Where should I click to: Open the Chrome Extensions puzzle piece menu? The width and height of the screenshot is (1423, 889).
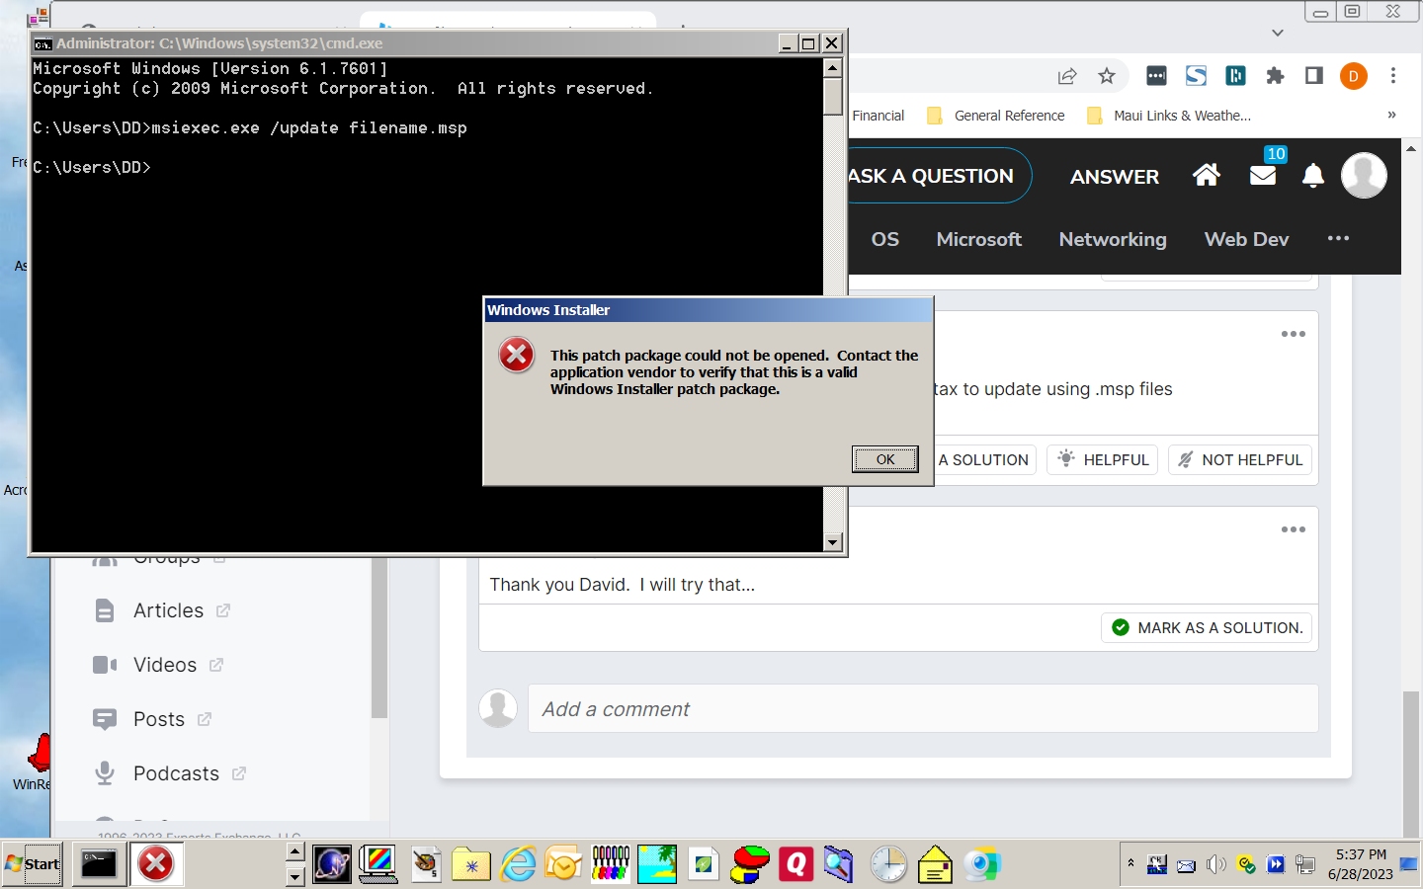[1275, 76]
